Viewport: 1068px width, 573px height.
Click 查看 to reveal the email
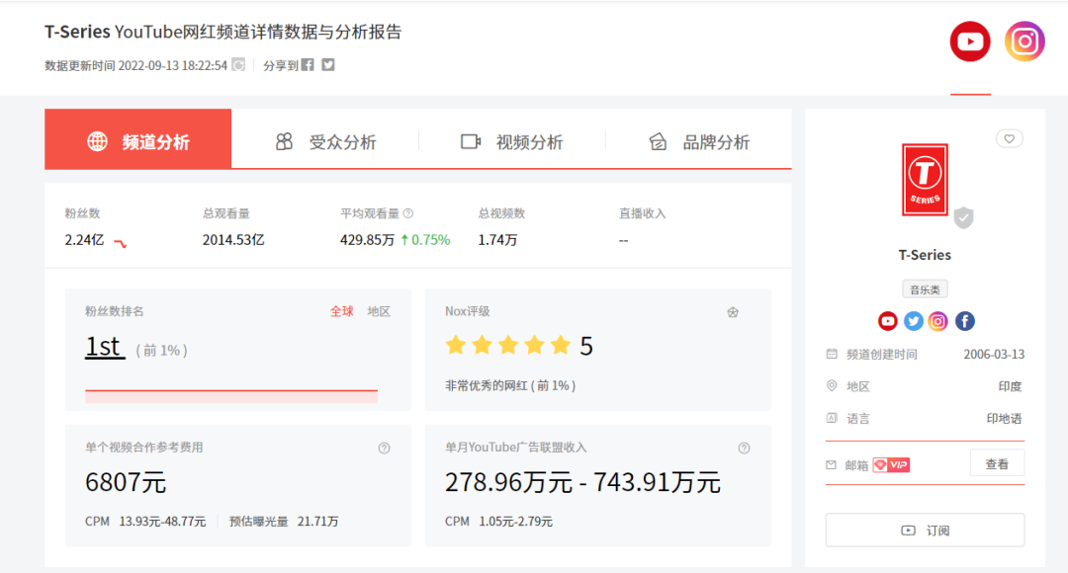coord(996,464)
